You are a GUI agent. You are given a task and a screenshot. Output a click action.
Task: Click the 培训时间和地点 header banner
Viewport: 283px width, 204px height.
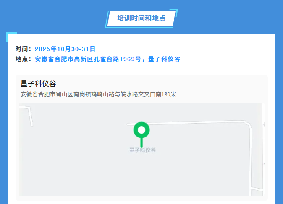(141, 18)
